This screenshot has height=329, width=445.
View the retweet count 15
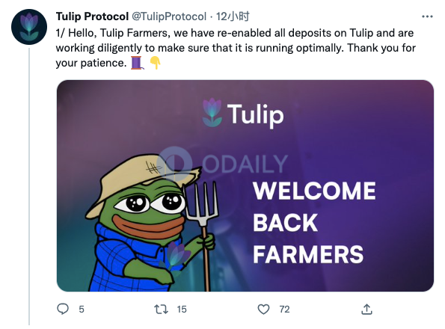[182, 309]
